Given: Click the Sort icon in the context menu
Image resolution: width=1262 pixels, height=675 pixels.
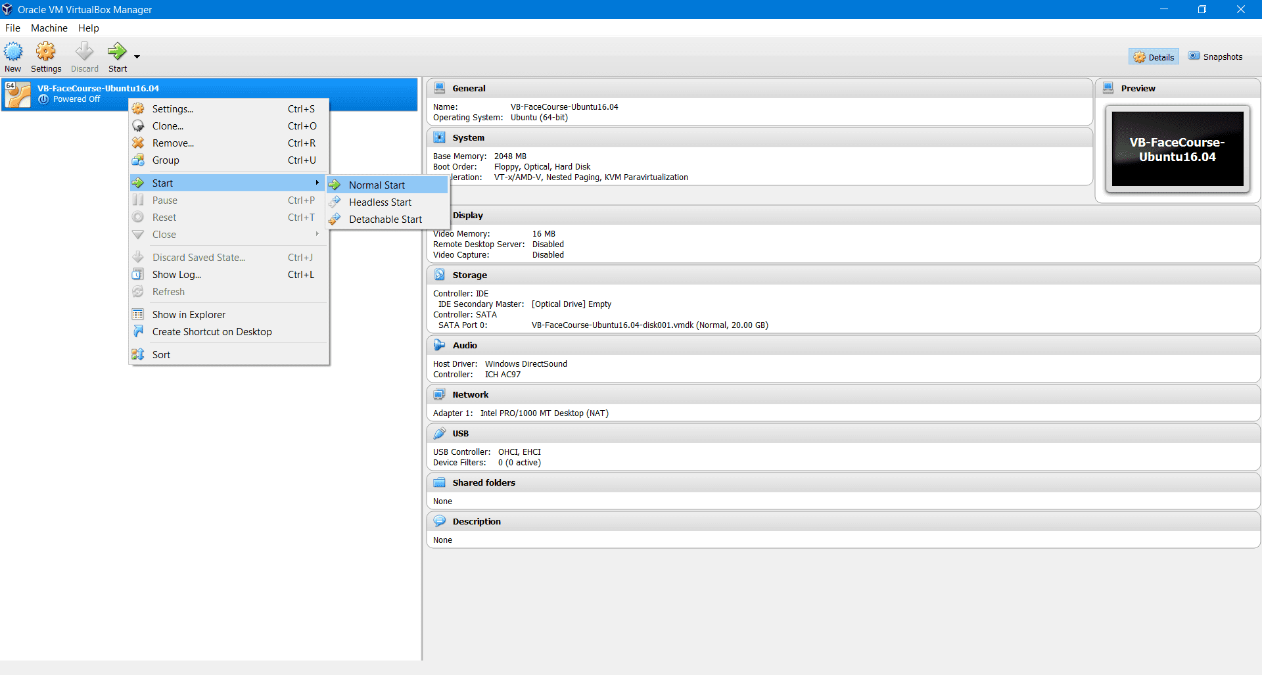Looking at the screenshot, I should point(138,354).
